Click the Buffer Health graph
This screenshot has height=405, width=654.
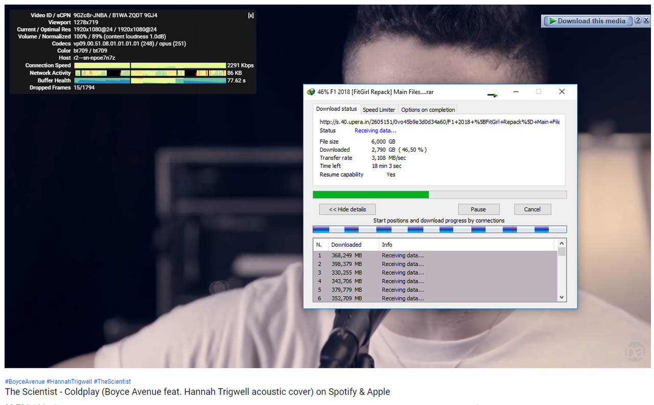coord(150,80)
